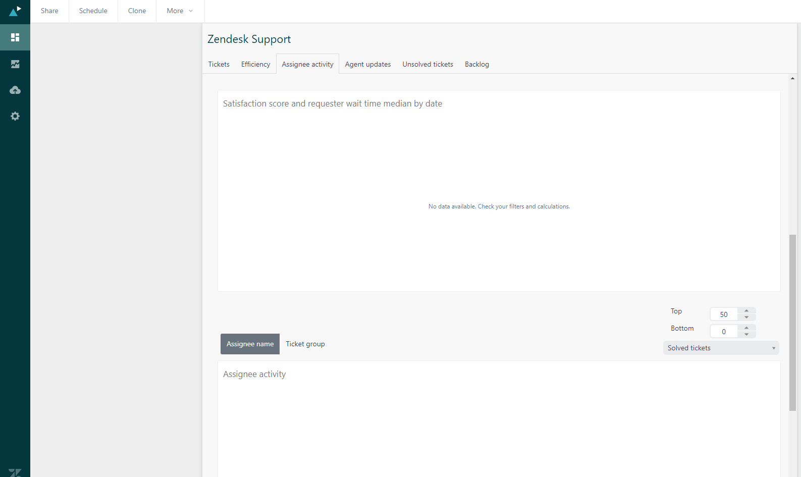Click the Clone button
Image resolution: width=801 pixels, height=477 pixels.
tap(137, 11)
